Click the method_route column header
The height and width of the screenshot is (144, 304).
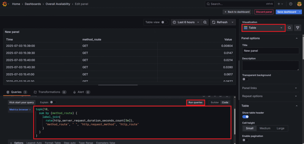(x=92, y=39)
